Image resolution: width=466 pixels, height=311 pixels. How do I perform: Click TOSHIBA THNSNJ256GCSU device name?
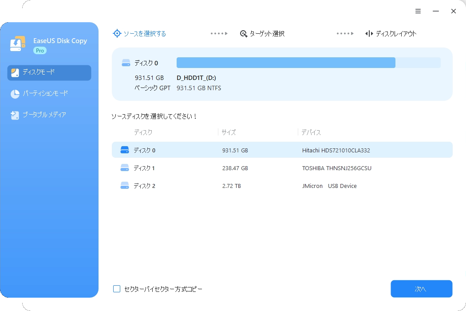point(337,168)
